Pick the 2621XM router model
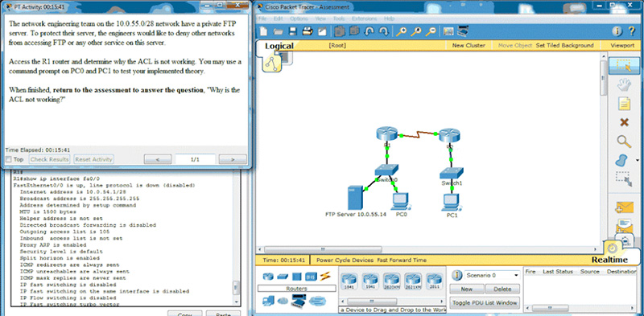This screenshot has height=316, width=644. coord(413,281)
